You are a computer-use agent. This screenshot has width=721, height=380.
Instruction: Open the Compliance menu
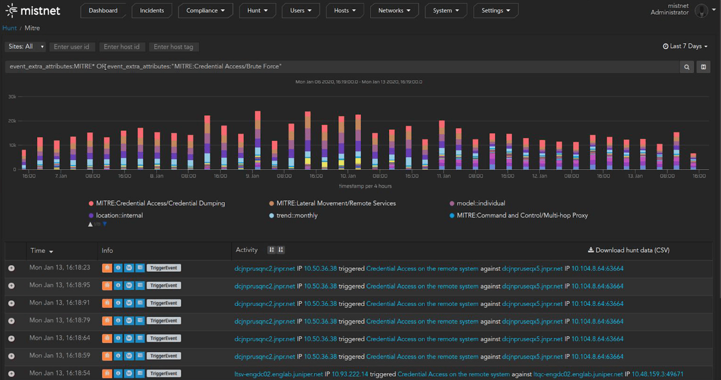(x=205, y=11)
